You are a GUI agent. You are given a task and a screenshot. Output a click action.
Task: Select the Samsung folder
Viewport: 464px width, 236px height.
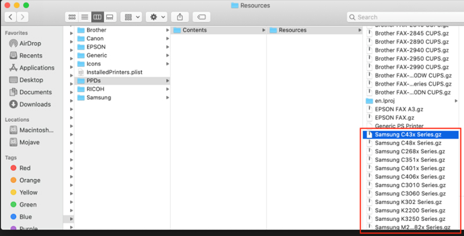pyautogui.click(x=122, y=97)
